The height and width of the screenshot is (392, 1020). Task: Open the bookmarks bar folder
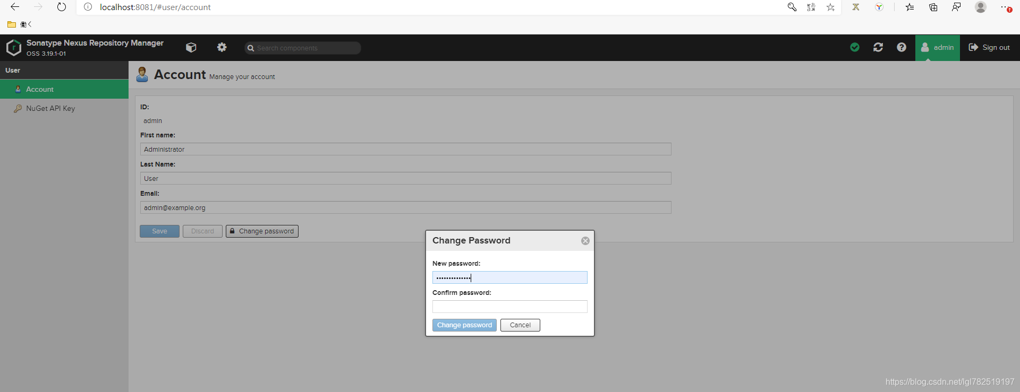12,24
